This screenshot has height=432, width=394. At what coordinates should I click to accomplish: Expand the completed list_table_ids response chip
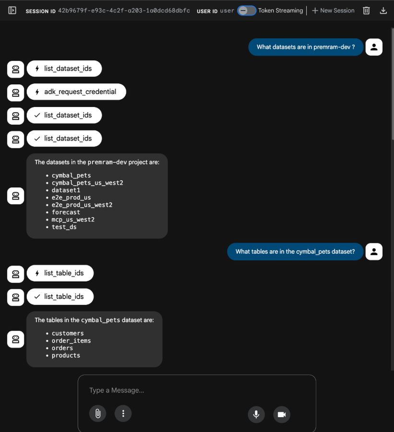coord(60,297)
